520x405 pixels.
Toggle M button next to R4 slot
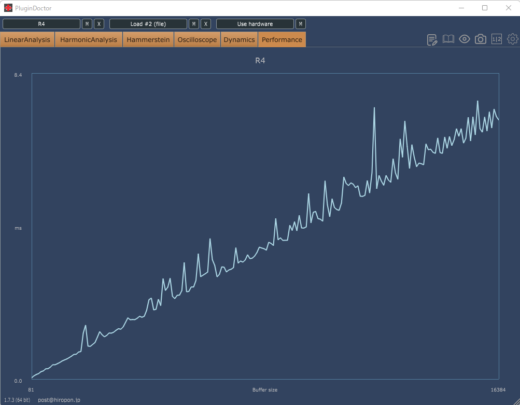87,24
